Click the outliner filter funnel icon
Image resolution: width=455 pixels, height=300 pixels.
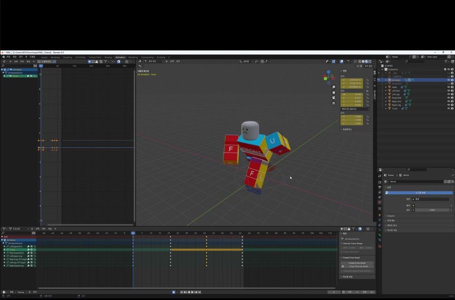point(446,62)
